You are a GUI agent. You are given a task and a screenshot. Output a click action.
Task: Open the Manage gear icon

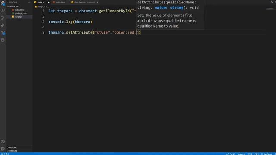coord(3,149)
